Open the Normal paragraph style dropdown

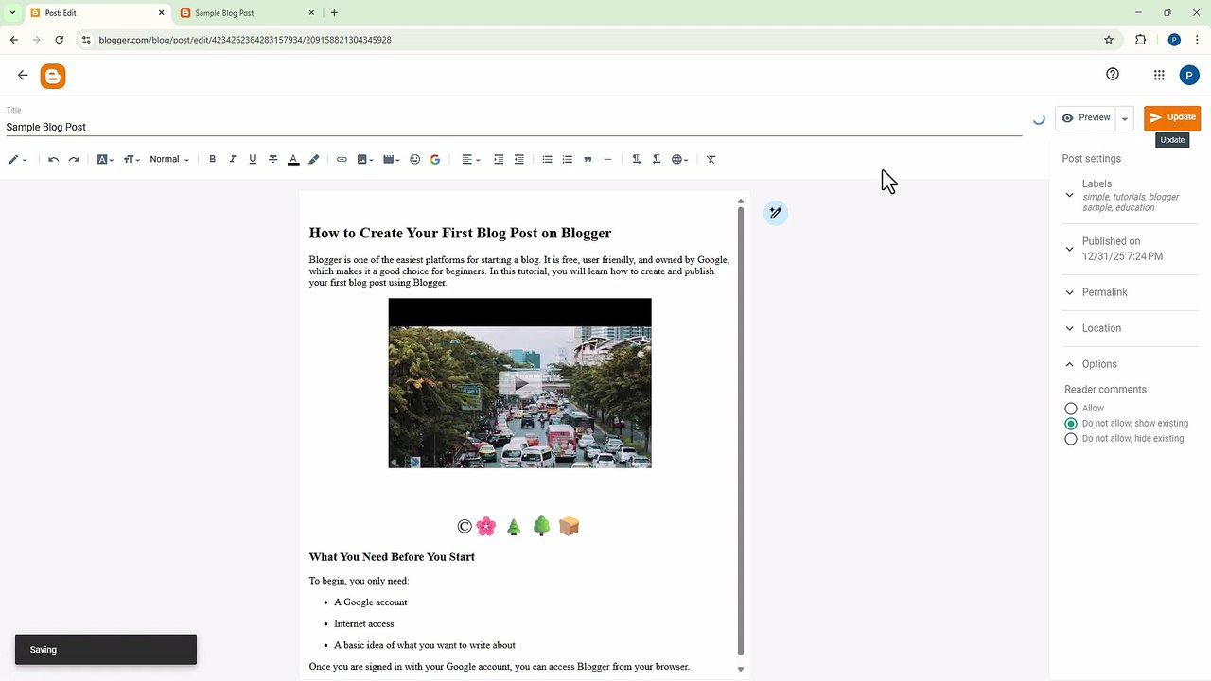coord(169,159)
